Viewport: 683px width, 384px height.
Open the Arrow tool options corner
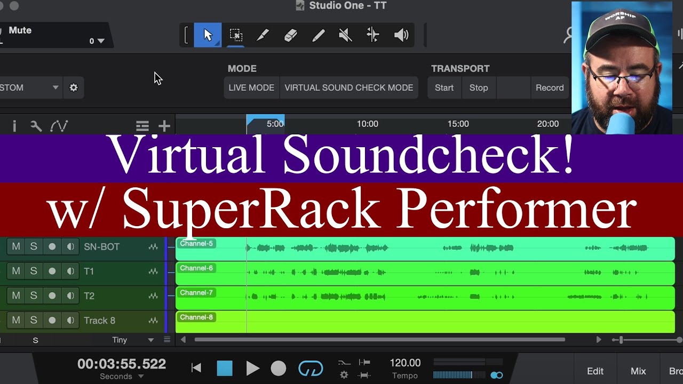(217, 43)
